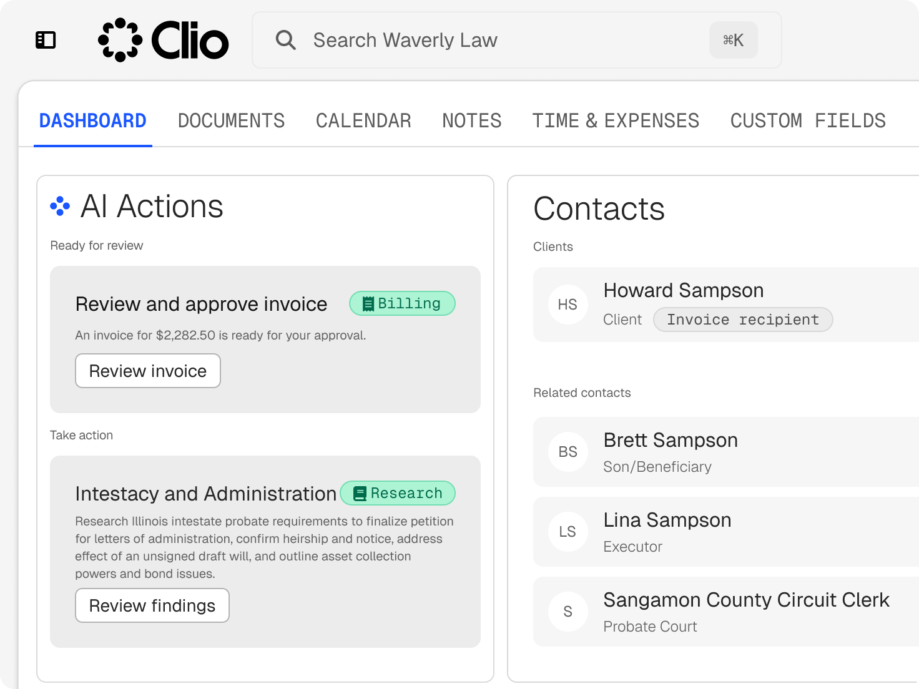Click the invoice for $2,282.50 text

(220, 335)
